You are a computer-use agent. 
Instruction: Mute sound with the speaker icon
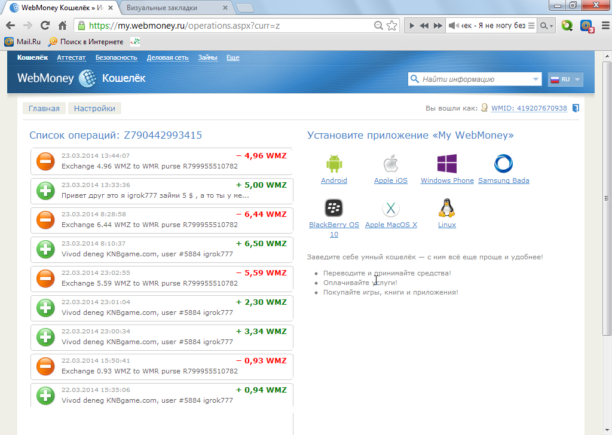(x=454, y=25)
